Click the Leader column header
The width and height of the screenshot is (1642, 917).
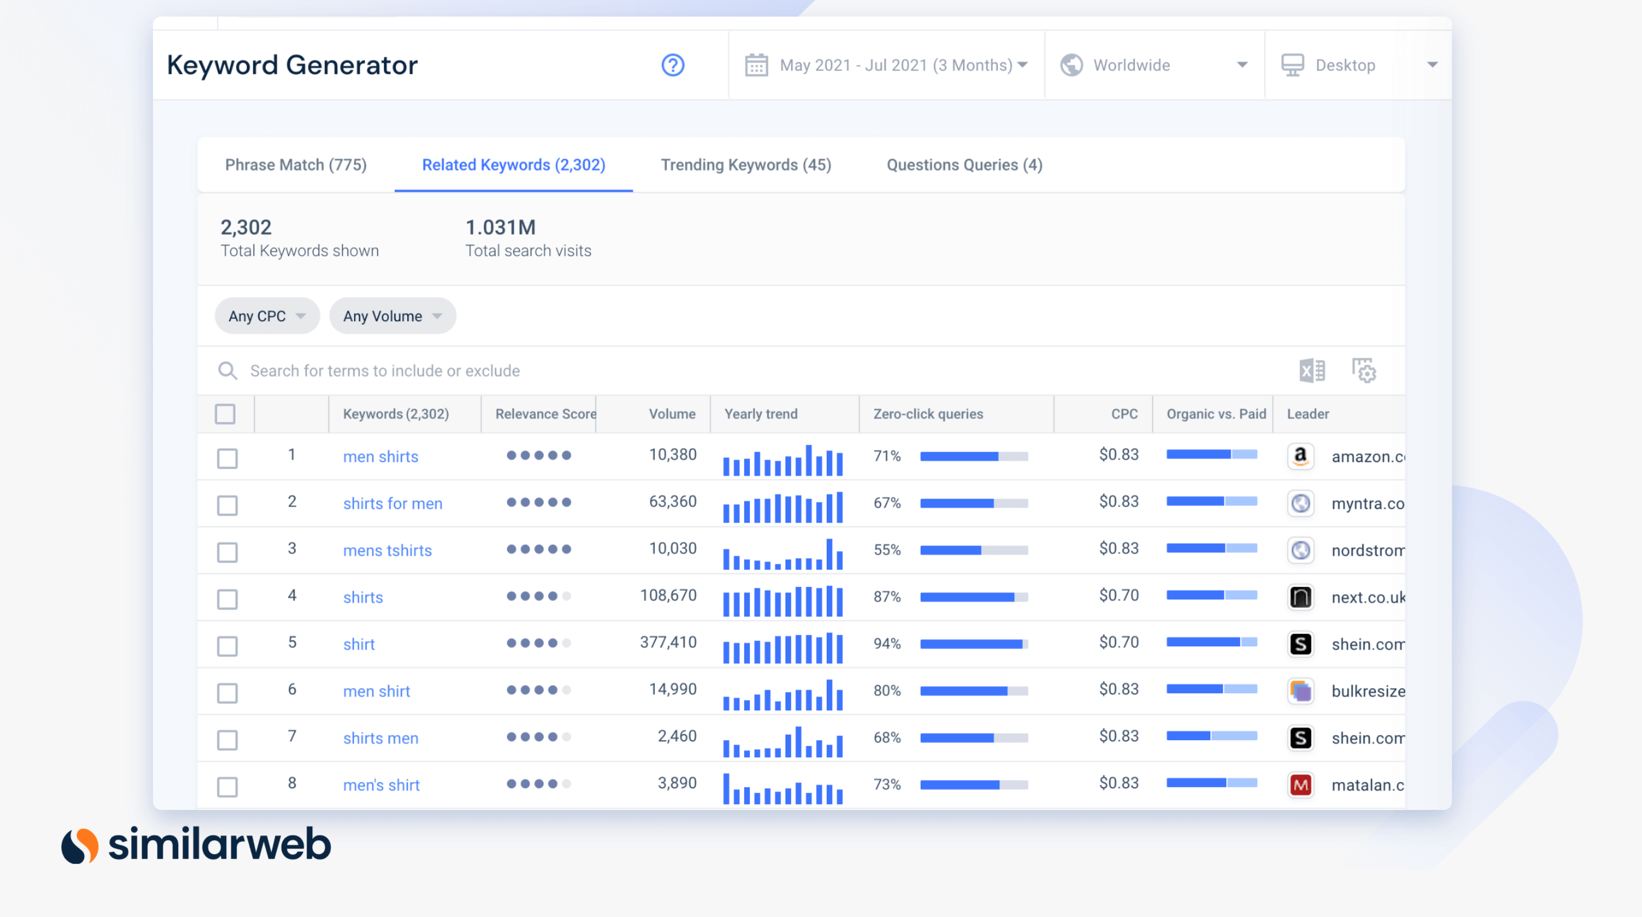tap(1308, 414)
